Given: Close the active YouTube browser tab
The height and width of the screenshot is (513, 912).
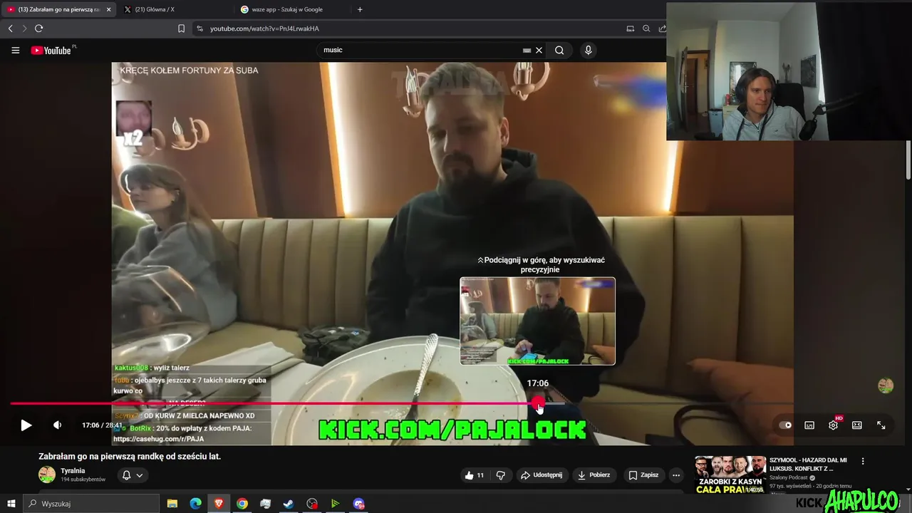Looking at the screenshot, I should pos(109,9).
